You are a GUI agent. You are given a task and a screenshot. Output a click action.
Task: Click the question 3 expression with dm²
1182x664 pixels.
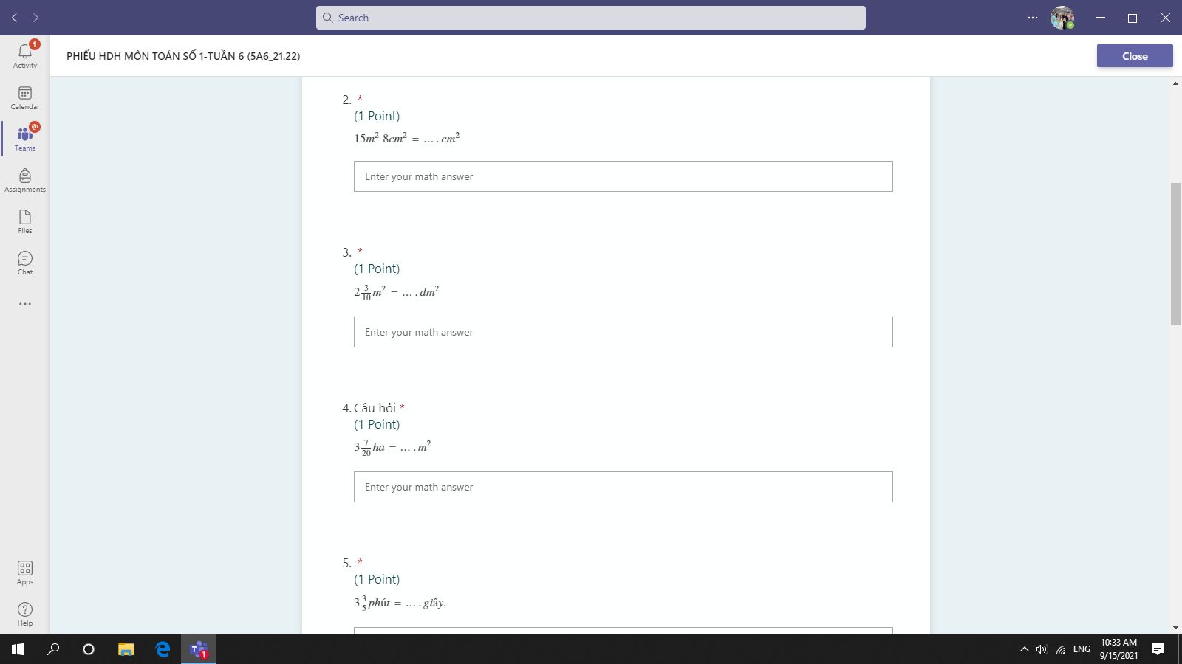[x=397, y=292]
